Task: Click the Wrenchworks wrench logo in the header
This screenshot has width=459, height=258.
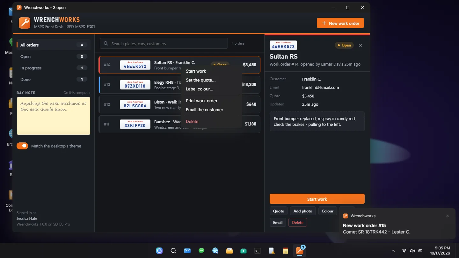Action: 25,23
